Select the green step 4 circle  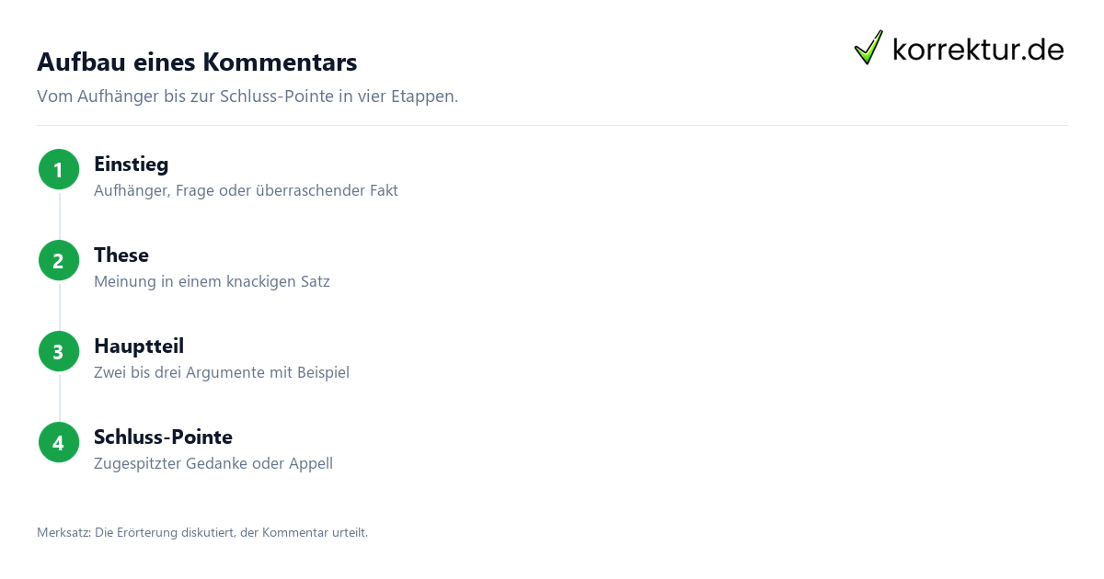[x=59, y=442]
